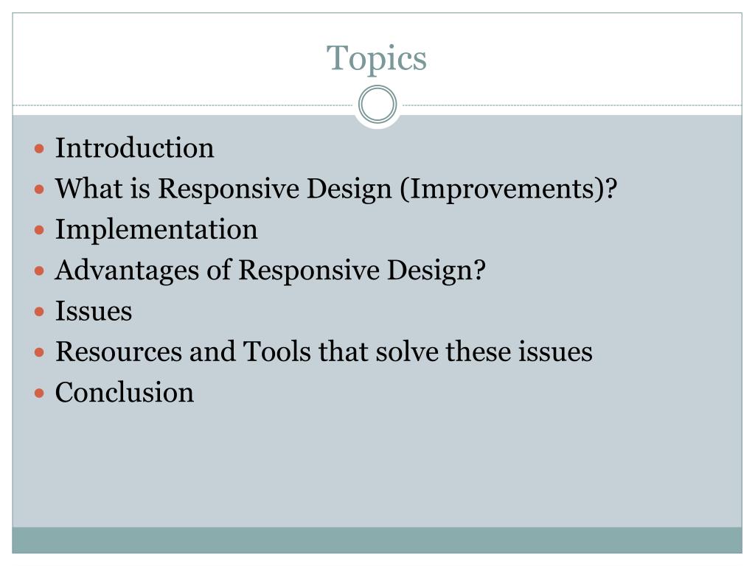Click the orange bullet beside Introduction

pyautogui.click(x=40, y=148)
